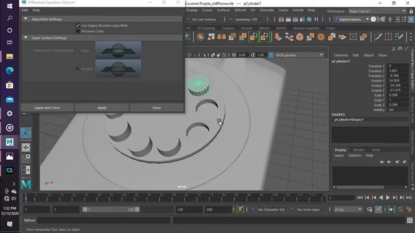Open Microsoft Edge from the taskbar
415x233 pixels.
[10, 71]
